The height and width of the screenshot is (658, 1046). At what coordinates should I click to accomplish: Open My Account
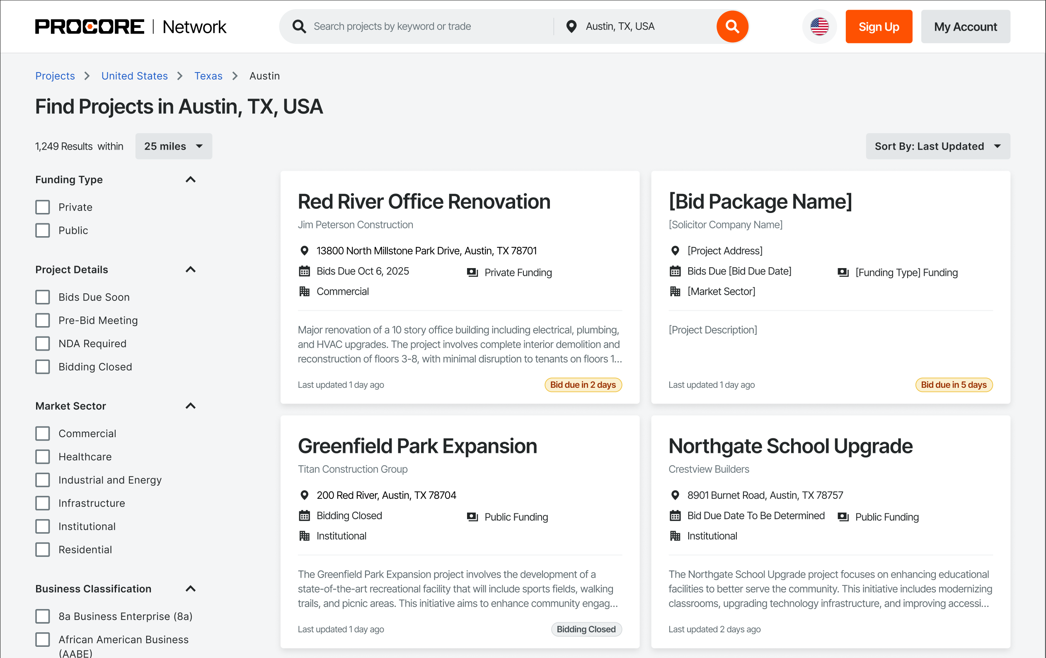click(x=965, y=27)
